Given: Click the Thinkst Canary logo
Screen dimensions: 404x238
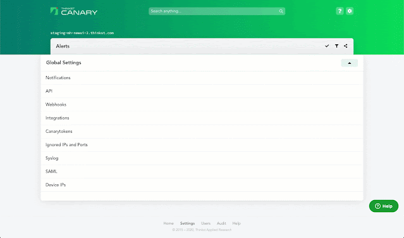Looking at the screenshot, I should [74, 11].
